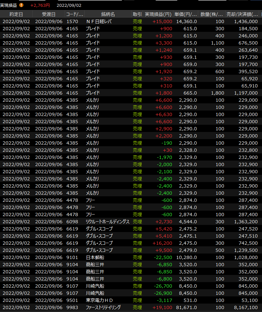
Task: Sort the table by 銘柄名 header
Action: [x=108, y=14]
